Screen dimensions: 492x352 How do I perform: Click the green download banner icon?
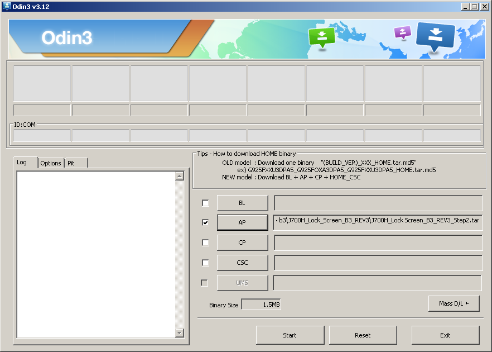point(322,37)
